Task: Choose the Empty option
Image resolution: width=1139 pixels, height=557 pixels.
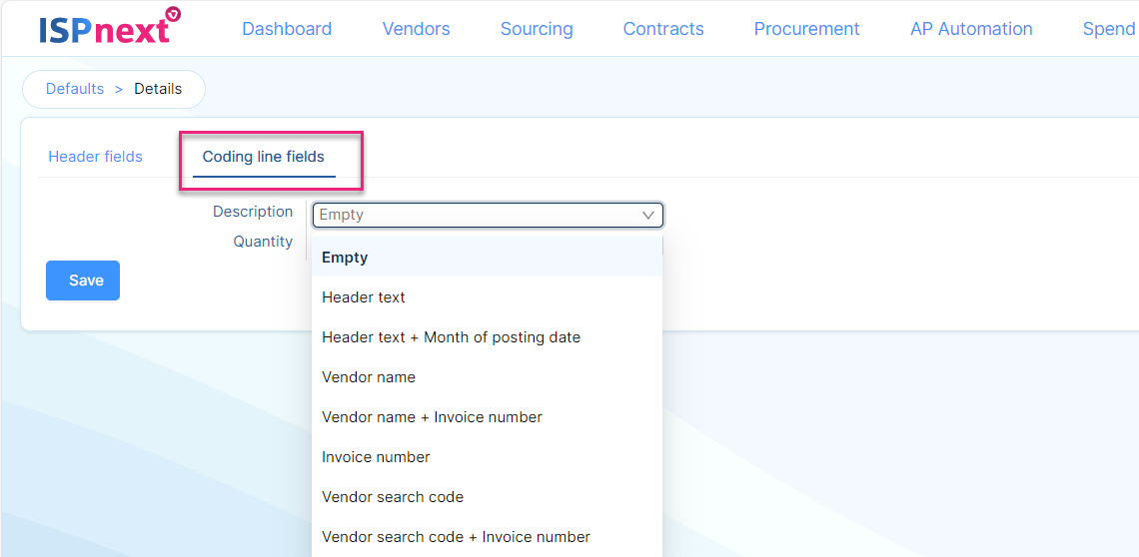Action: 487,258
